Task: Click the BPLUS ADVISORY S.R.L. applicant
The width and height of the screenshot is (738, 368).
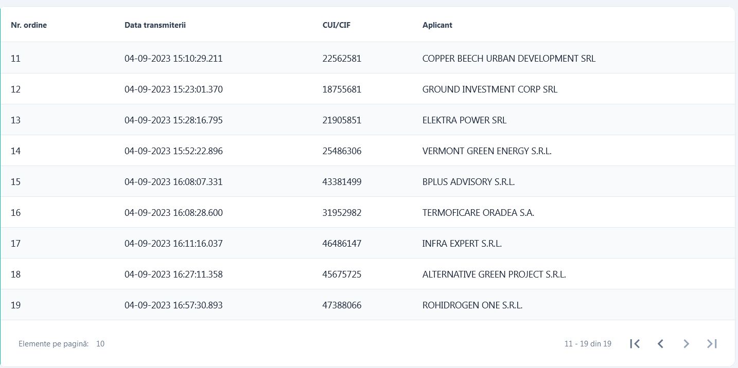Action: click(x=468, y=182)
